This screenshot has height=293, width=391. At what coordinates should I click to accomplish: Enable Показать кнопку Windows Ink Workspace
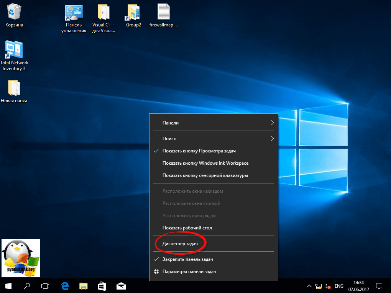pos(205,163)
